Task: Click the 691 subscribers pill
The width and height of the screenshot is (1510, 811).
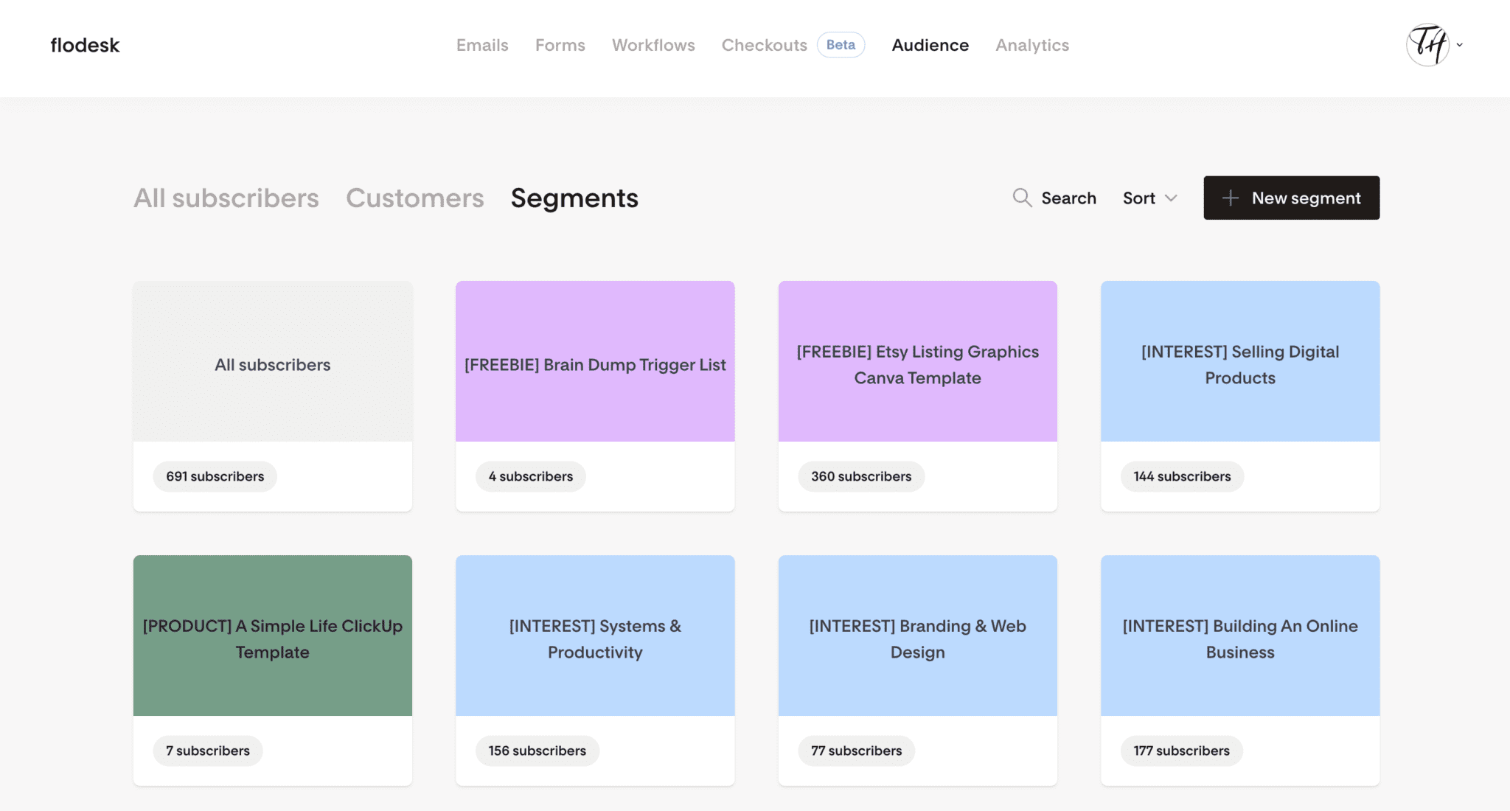Action: [x=215, y=476]
